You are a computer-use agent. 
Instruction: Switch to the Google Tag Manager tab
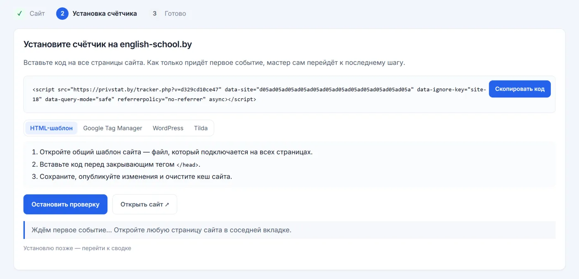coord(112,128)
